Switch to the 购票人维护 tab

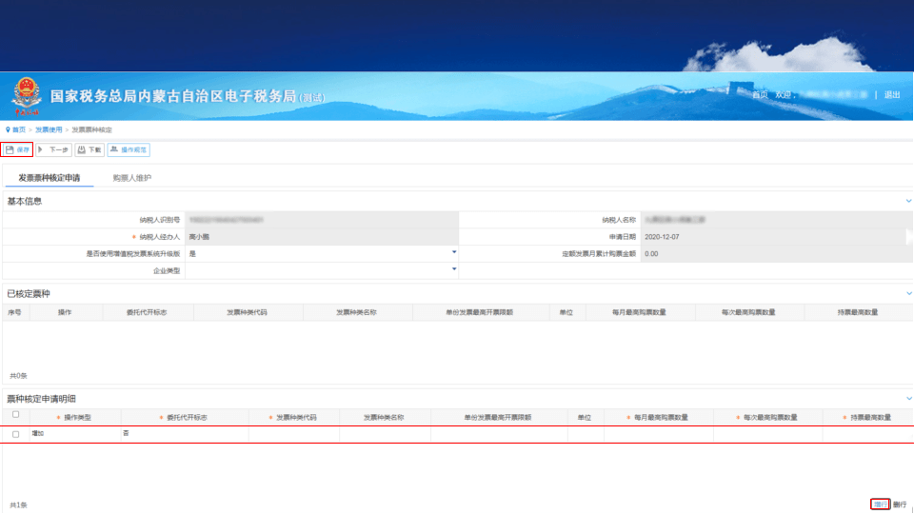131,178
